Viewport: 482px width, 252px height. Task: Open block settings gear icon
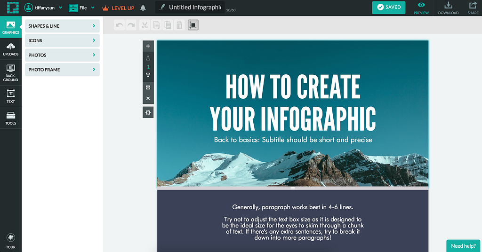(148, 112)
